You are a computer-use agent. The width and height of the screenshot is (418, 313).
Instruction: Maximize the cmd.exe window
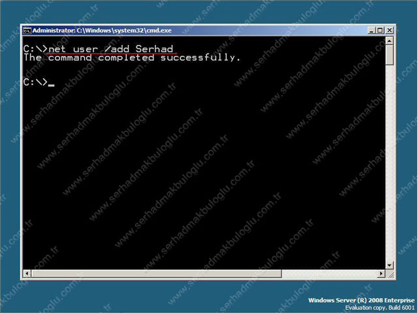tap(380, 31)
